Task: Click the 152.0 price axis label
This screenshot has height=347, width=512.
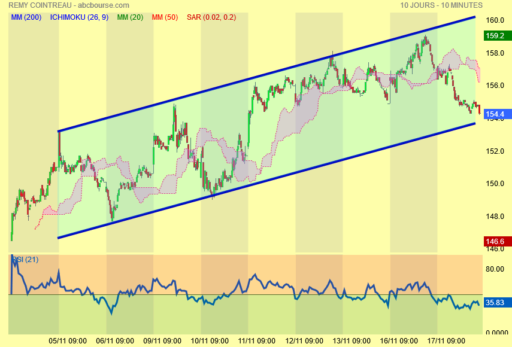Action: click(495, 151)
